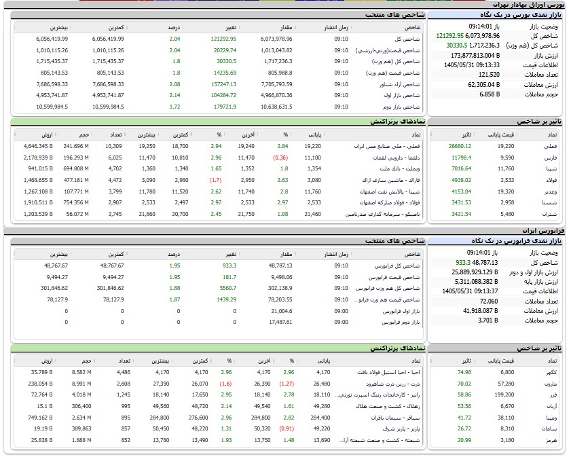Select the تاثیر column header in Tehran effect table
Image resolution: width=571 pixels, height=459 pixels.
466,135
